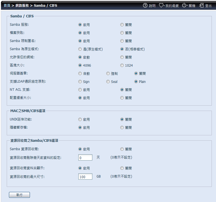Choose 是(原生模式) for Samba mode

[x=80, y=49]
